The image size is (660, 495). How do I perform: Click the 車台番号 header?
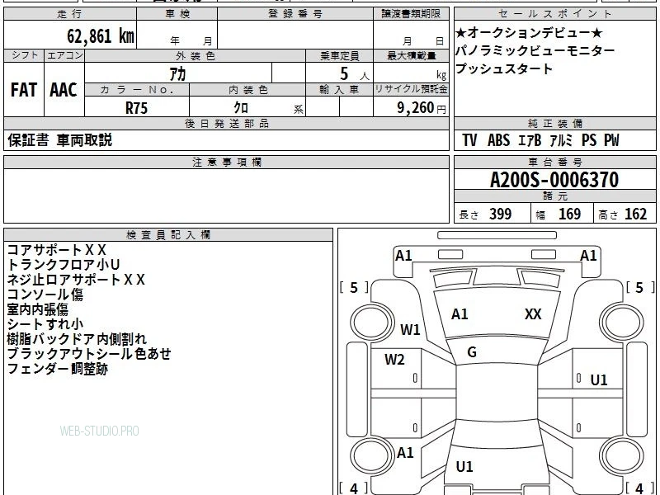tap(555, 162)
